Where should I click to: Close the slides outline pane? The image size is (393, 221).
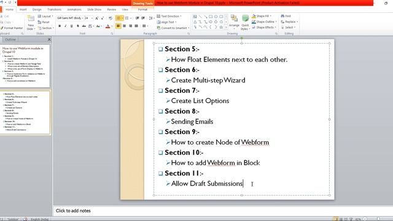49,39
